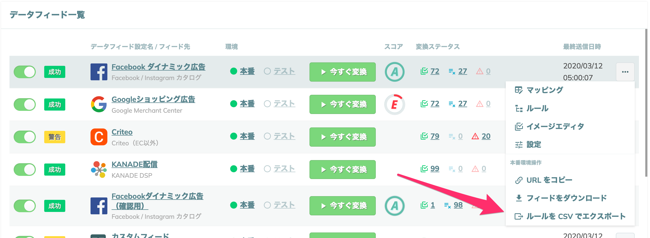Viewport: 650px width, 238px height.
Task: Disable the Criteo feed toggle switch
Action: 25,137
